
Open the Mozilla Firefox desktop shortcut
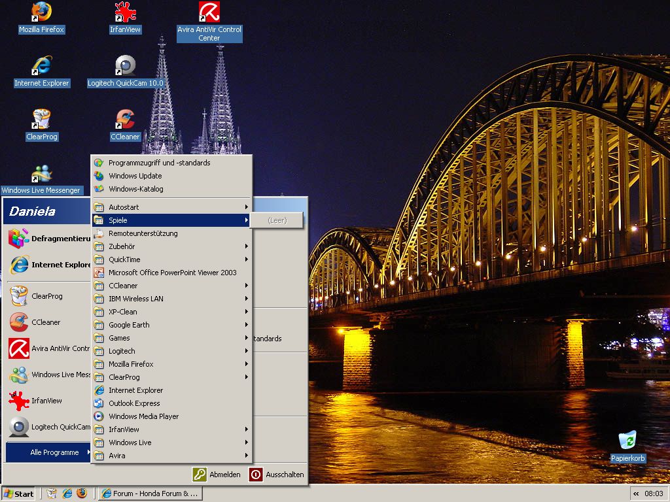coord(41,12)
